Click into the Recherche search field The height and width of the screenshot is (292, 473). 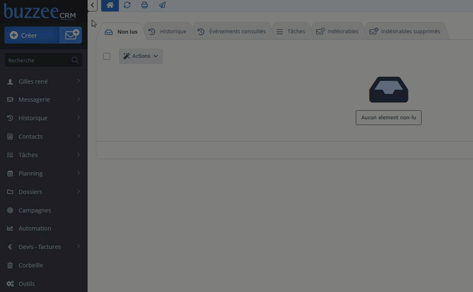coord(37,60)
